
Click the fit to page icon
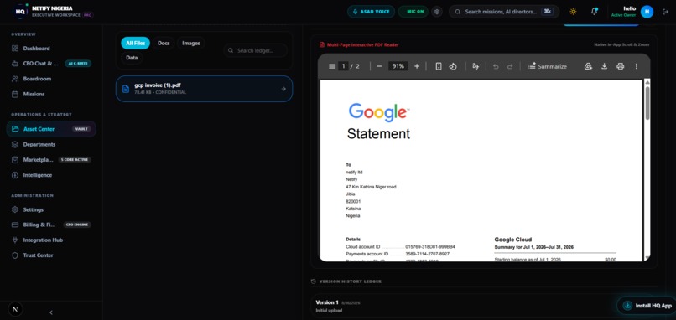click(x=439, y=66)
